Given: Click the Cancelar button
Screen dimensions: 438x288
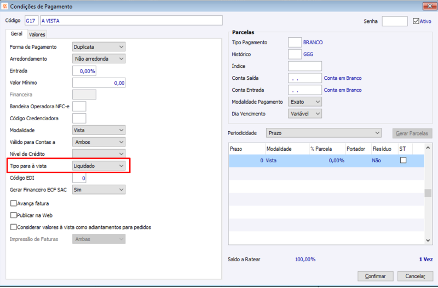Looking at the screenshot, I should click(416, 276).
